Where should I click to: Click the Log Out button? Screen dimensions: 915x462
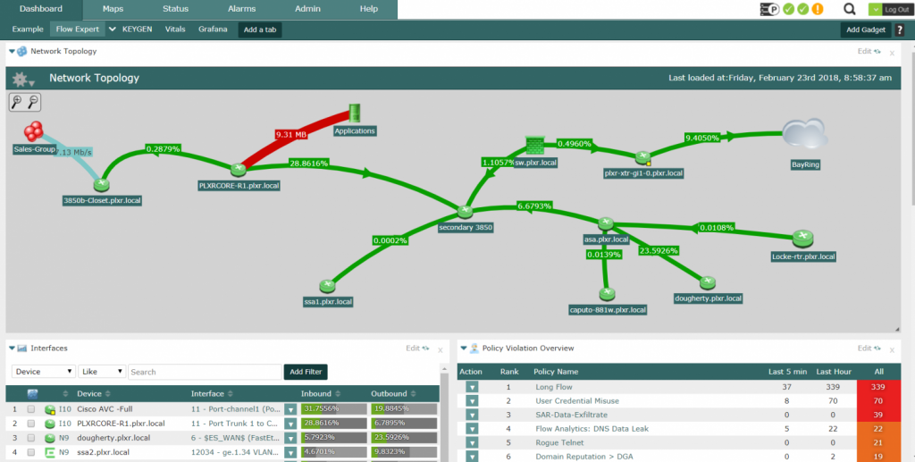[x=896, y=9]
